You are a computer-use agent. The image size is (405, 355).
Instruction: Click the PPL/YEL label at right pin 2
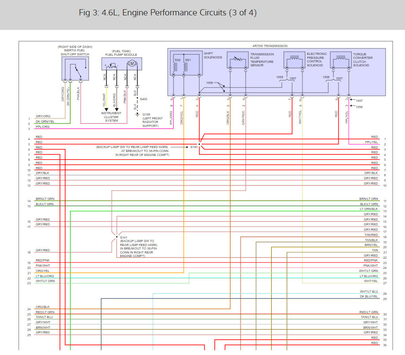372,142
